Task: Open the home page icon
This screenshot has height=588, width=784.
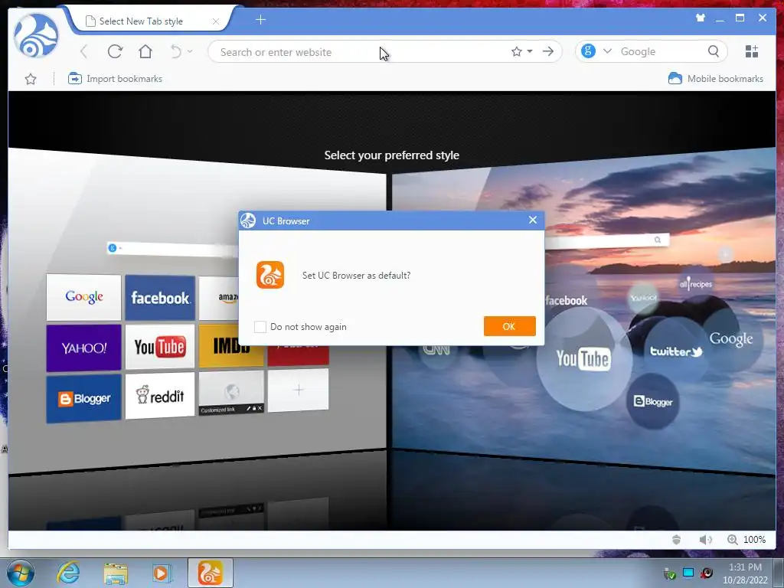Action: (145, 51)
